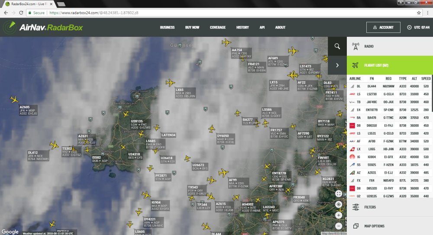Zoom out with the minus map button

(x=339, y=226)
